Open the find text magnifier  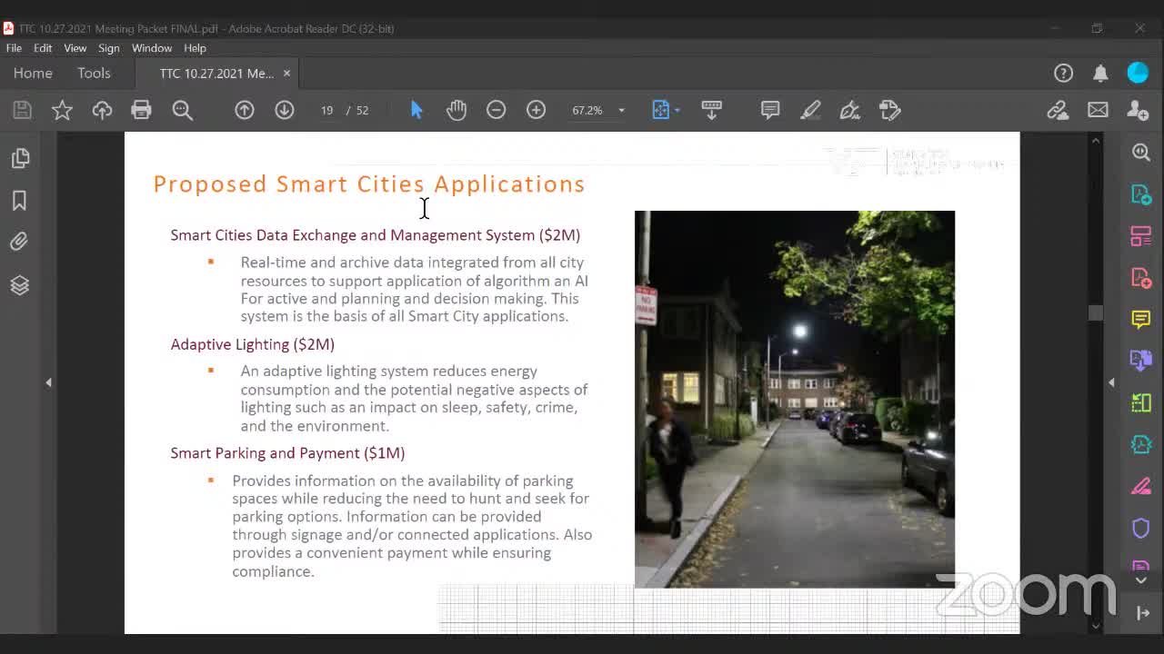coord(183,110)
